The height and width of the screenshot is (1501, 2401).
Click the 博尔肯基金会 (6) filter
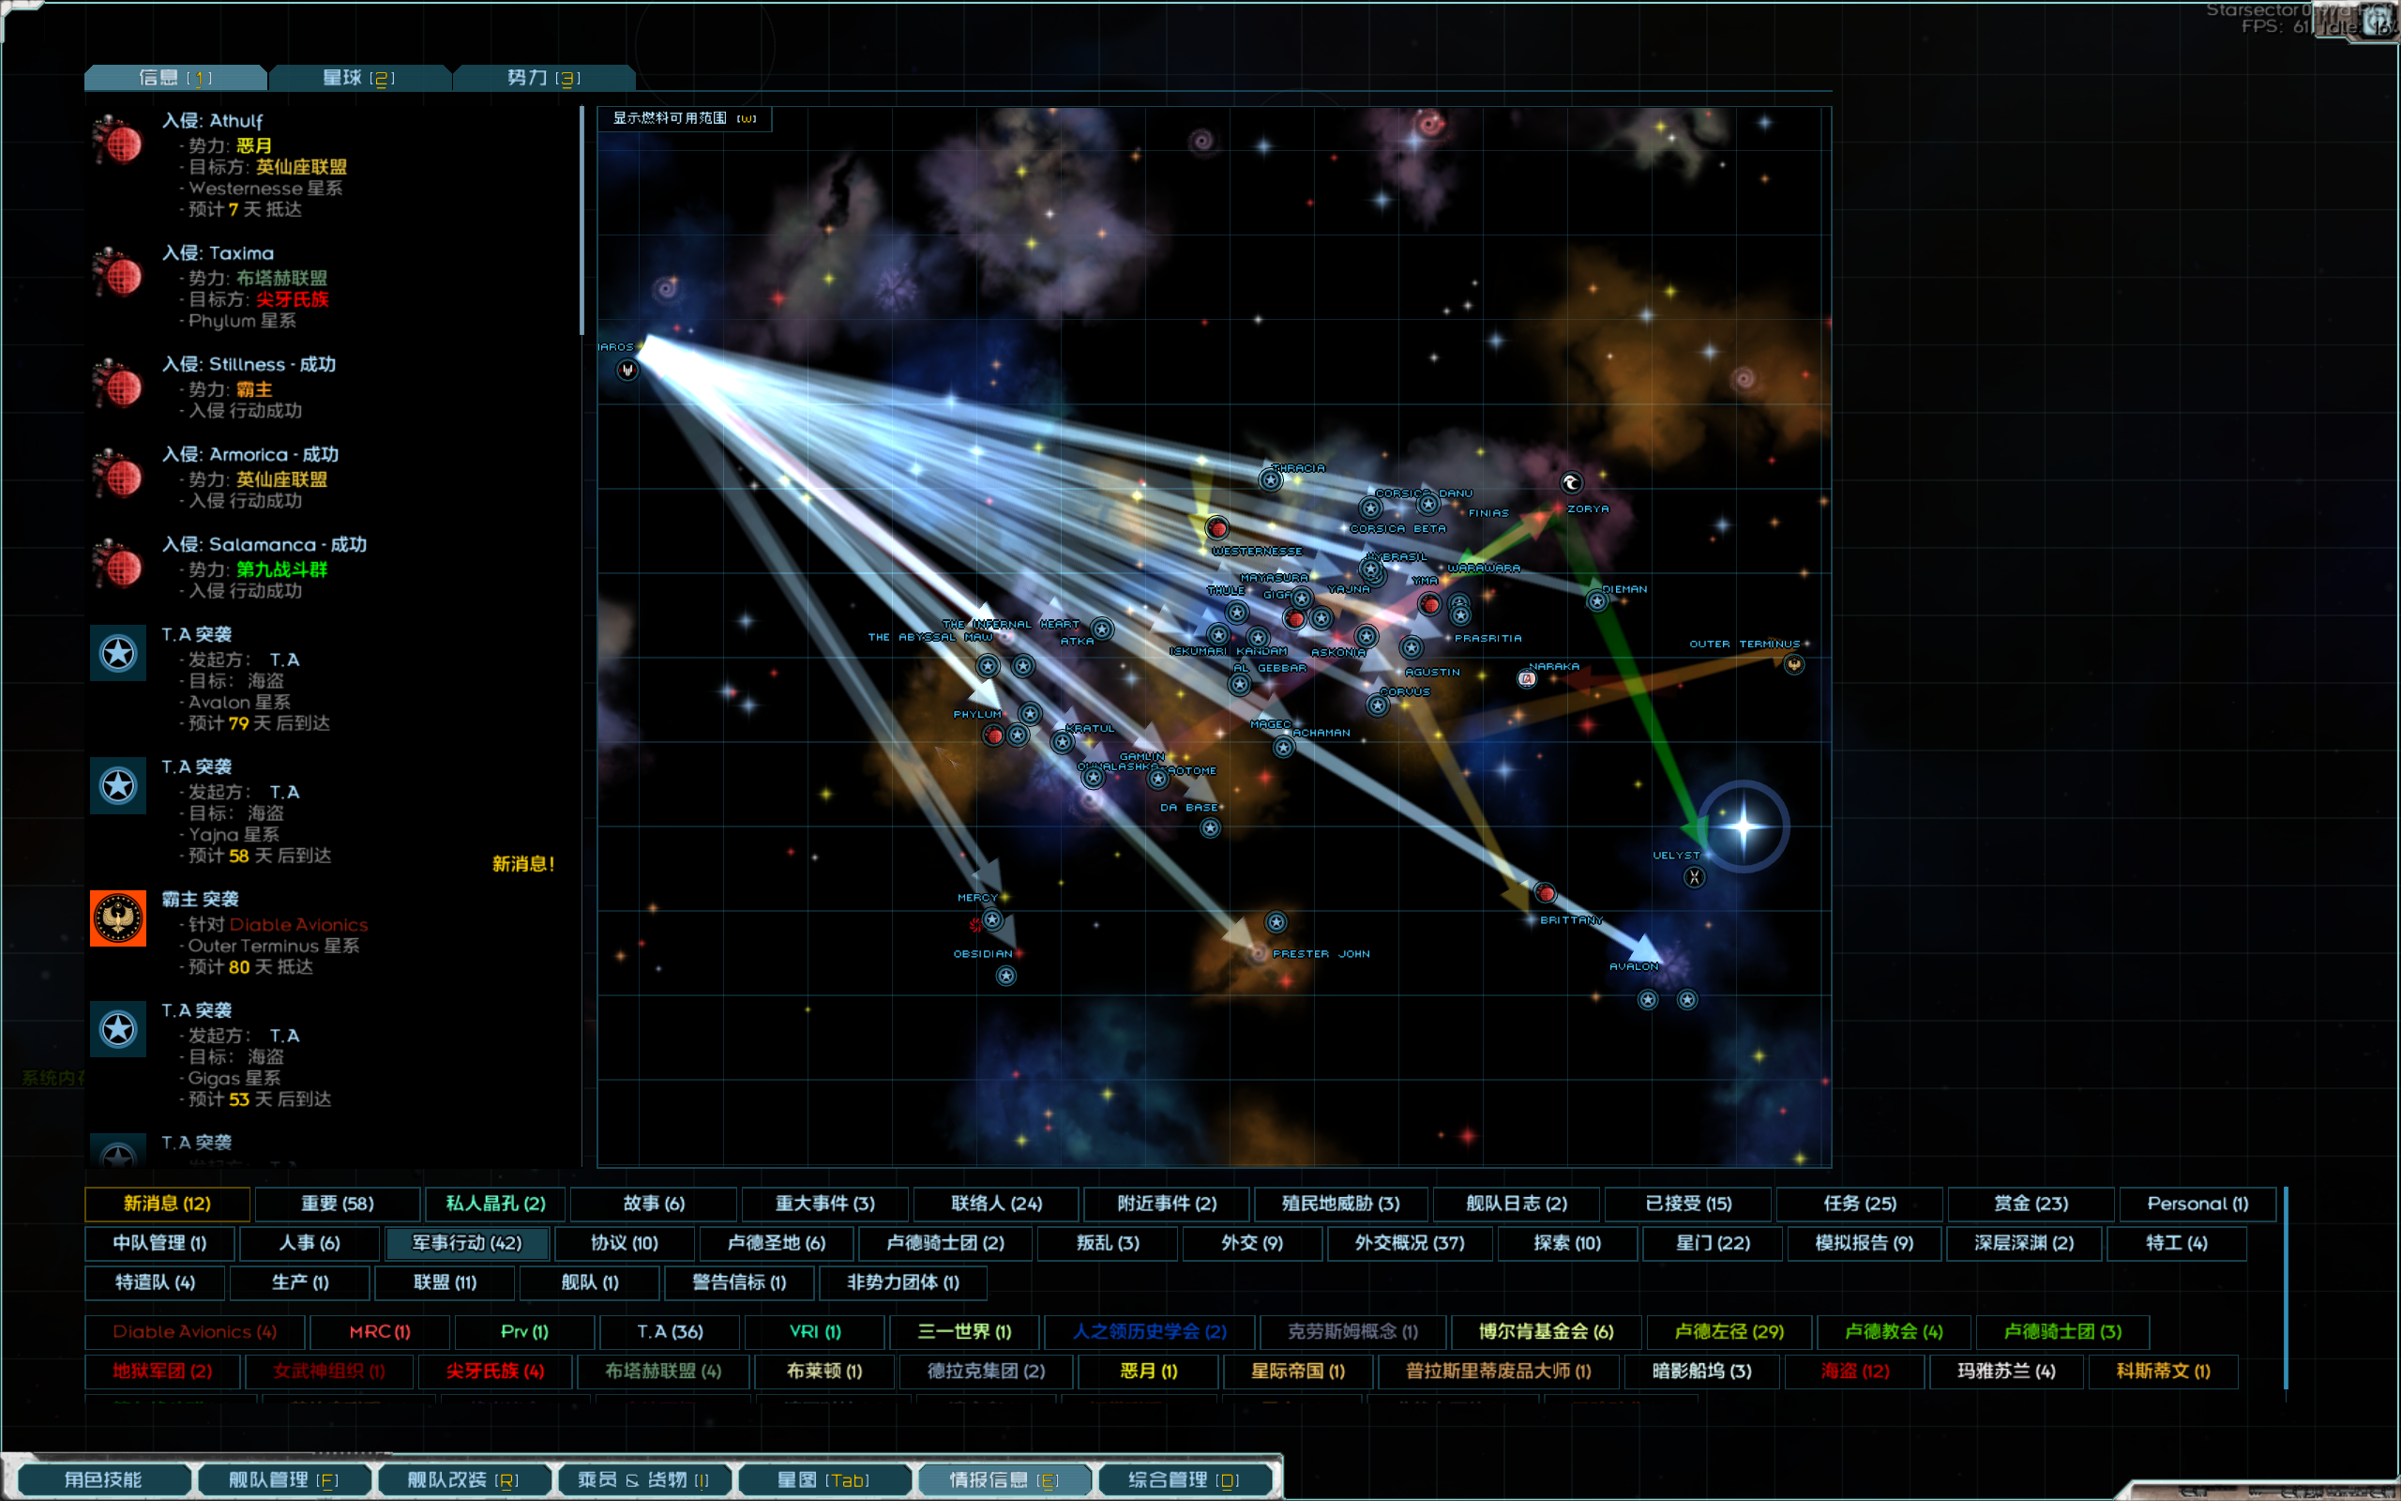tap(1546, 1331)
